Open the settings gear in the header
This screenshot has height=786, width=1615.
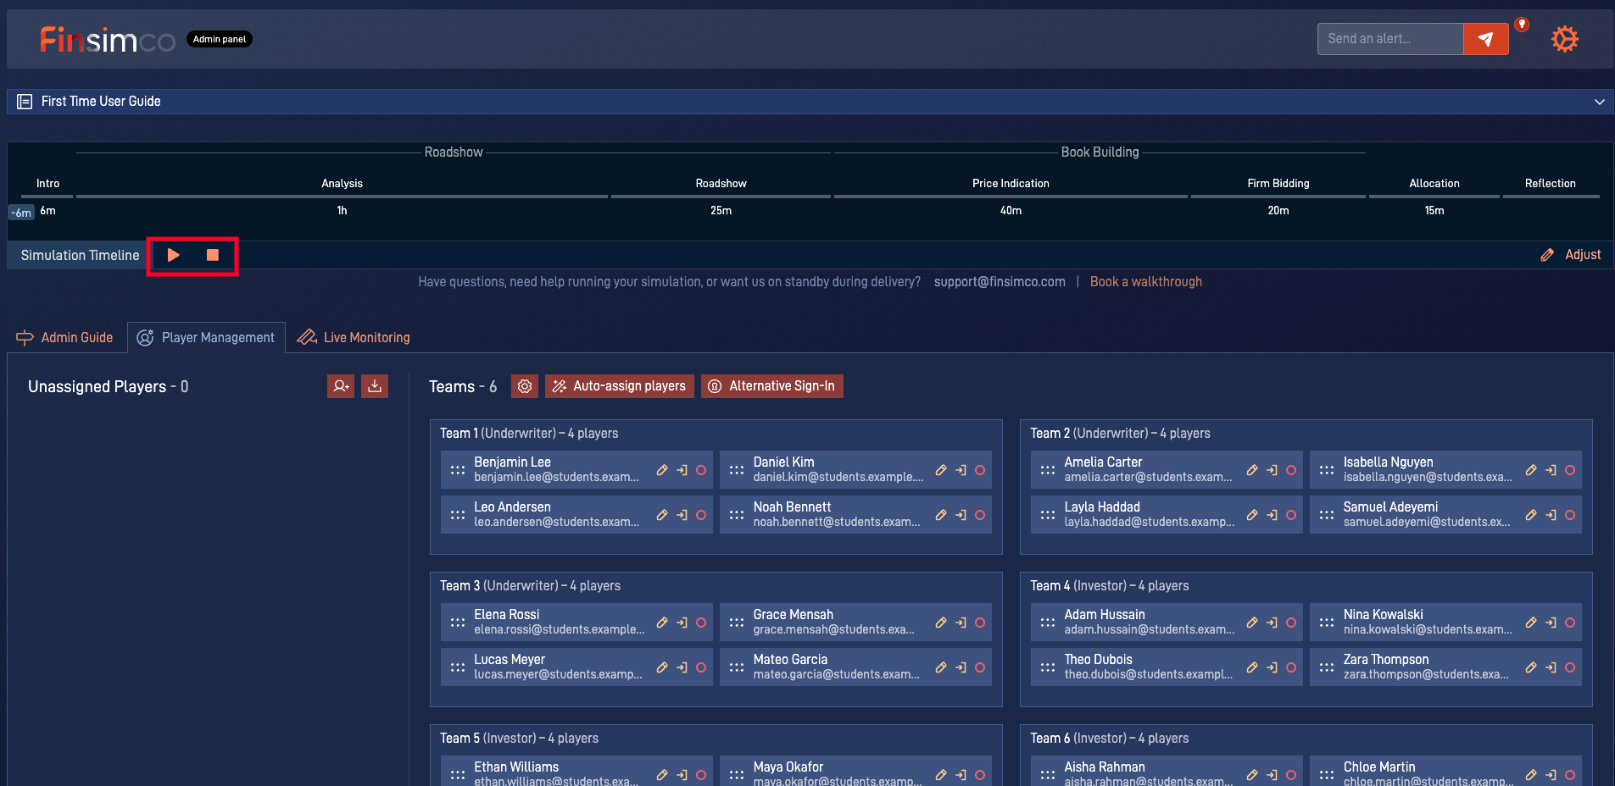(x=1564, y=39)
